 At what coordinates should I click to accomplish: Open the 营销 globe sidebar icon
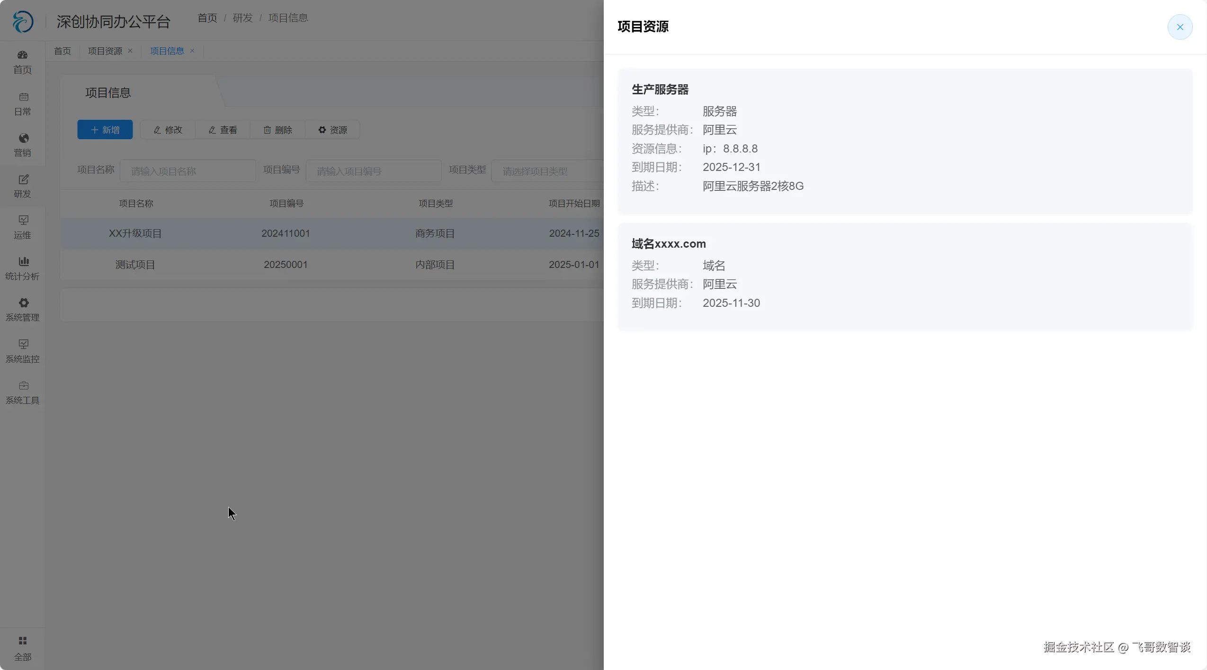click(23, 138)
